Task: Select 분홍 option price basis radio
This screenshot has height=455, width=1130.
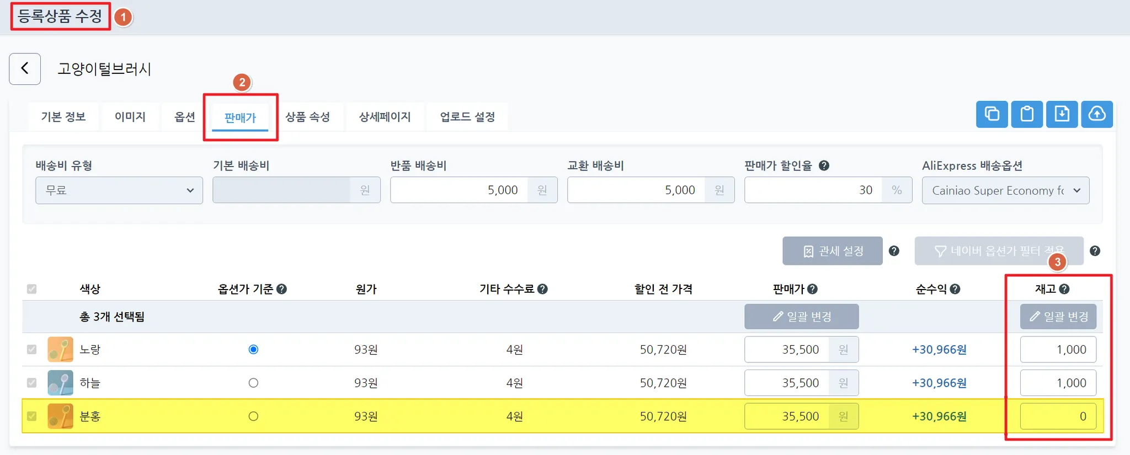Action: coord(253,416)
